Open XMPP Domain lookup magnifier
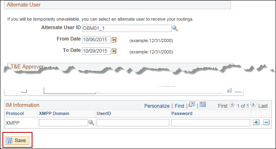The image size is (276, 149). pyautogui.click(x=91, y=123)
